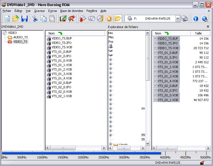This screenshot has height=166, width=213.
Task: Click the Copy disc double-CD icon
Action: (92, 19)
